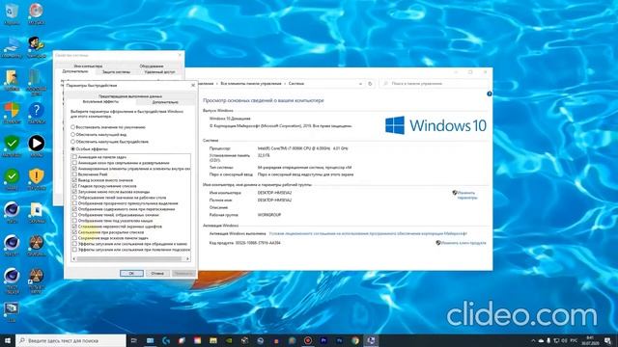The image size is (618, 347).
Task: Click the Windows Start button
Action: [x=8, y=340]
